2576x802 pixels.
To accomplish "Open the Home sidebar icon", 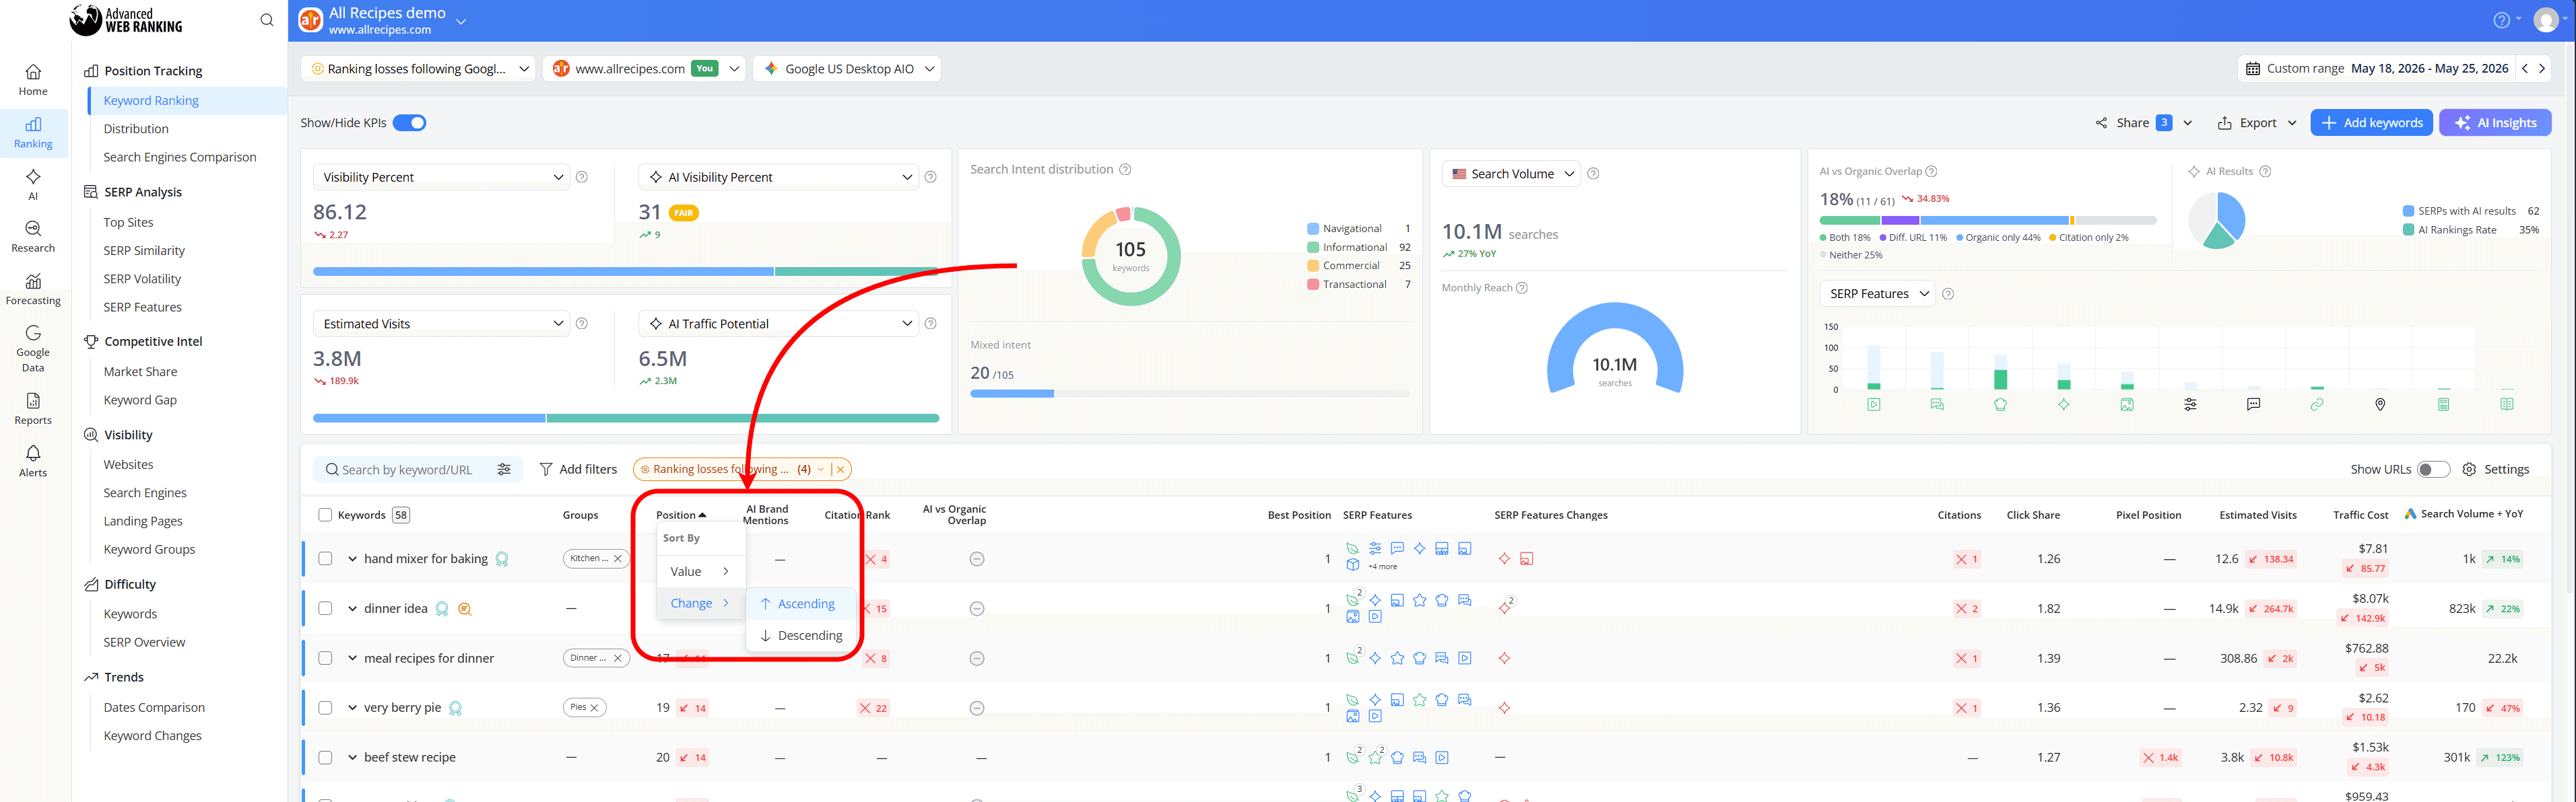I will 33,80.
